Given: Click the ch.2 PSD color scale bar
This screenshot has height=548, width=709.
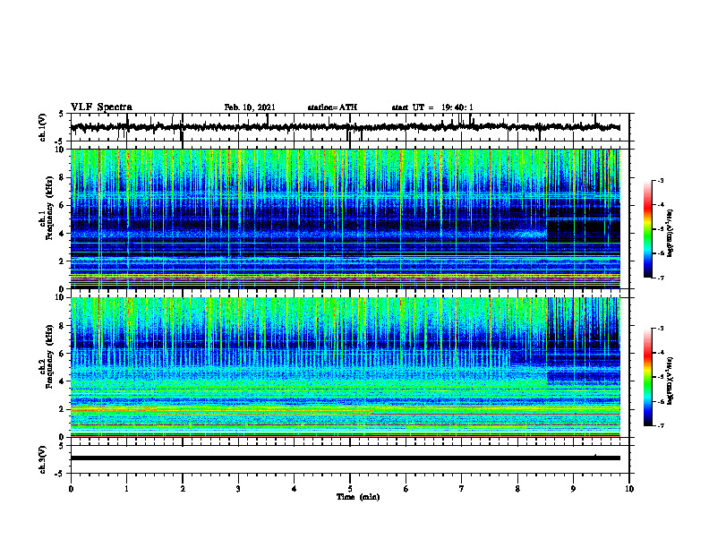Looking at the screenshot, I should click(648, 377).
